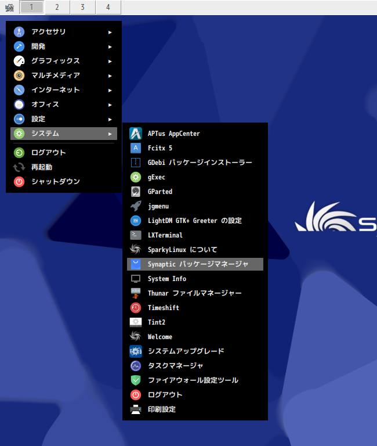Click the System Info monitor icon
The image size is (377, 446).
point(136,279)
